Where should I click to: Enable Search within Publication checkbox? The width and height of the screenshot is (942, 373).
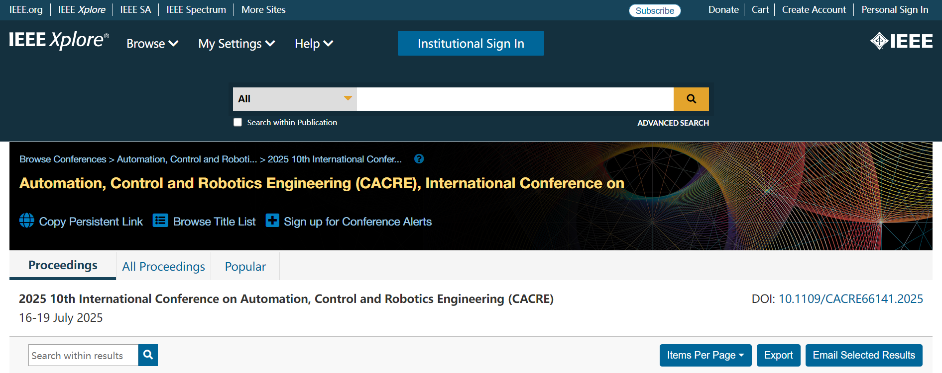tap(238, 122)
